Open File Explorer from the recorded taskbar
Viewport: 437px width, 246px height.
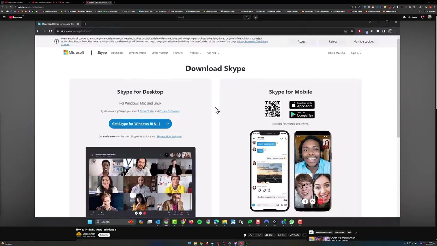pyautogui.click(x=225, y=222)
